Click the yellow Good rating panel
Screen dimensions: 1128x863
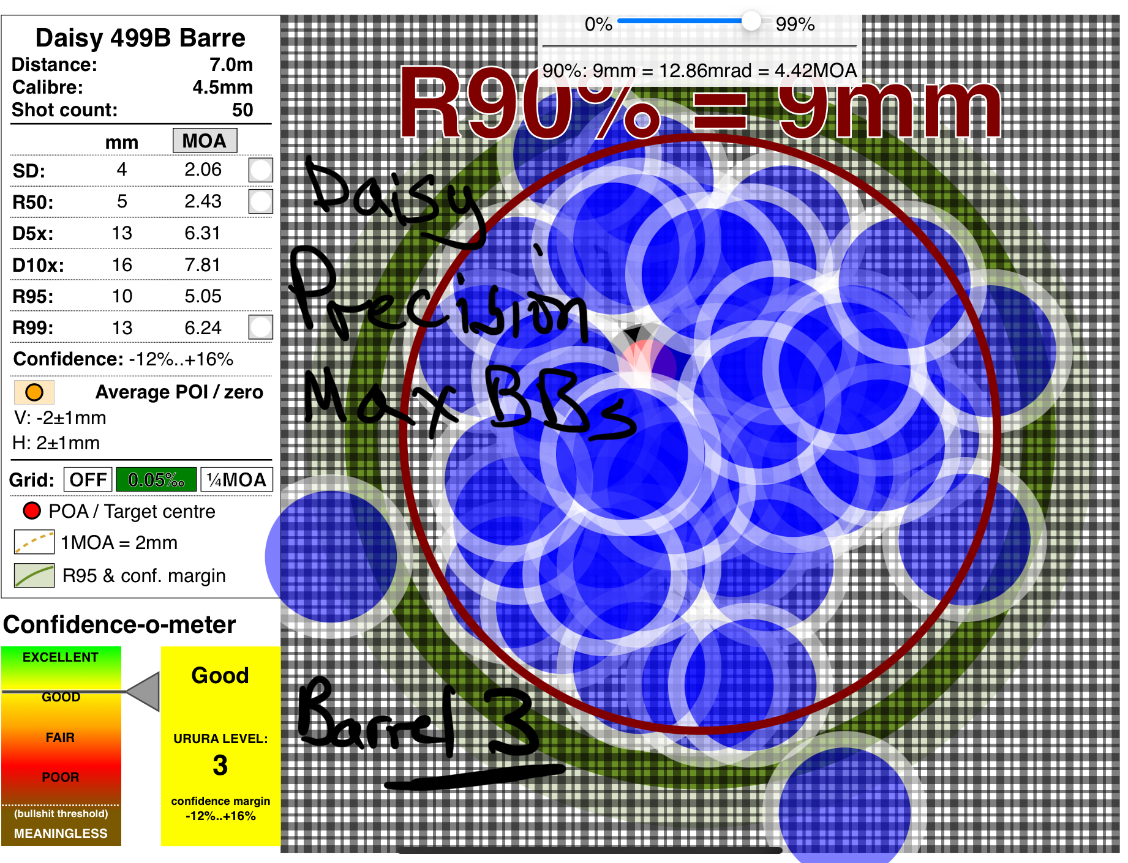[220, 745]
